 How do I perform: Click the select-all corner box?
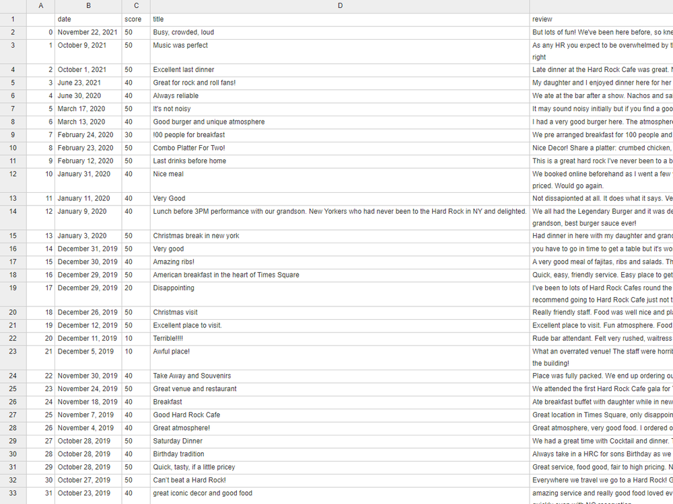[13, 6]
